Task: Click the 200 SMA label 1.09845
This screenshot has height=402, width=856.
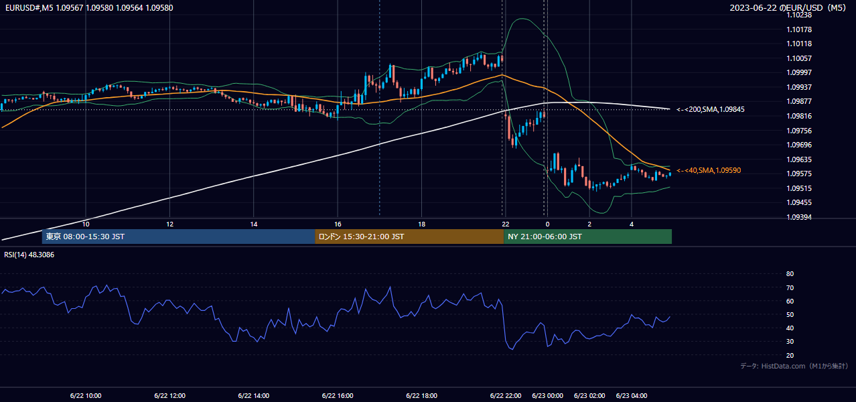Action: (x=711, y=109)
